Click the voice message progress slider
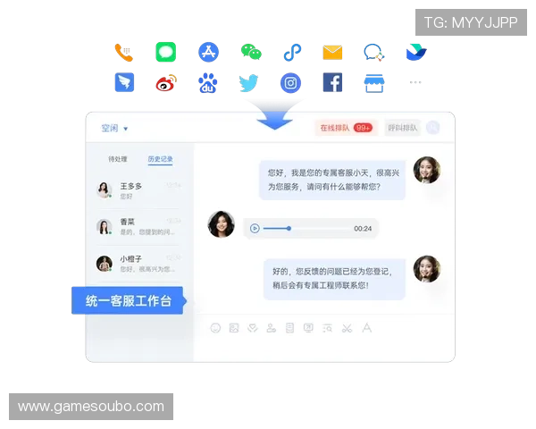Image resolution: width=536 pixels, height=429 pixels. [x=306, y=228]
